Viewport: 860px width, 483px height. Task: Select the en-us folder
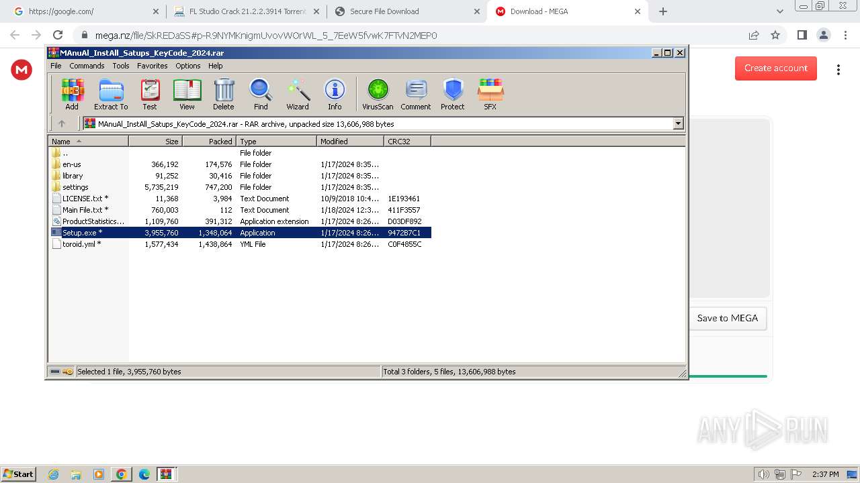tap(72, 164)
